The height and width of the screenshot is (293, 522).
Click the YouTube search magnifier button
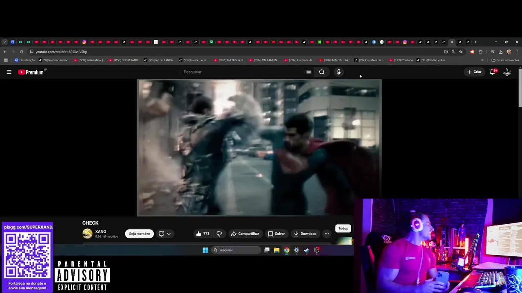322,72
